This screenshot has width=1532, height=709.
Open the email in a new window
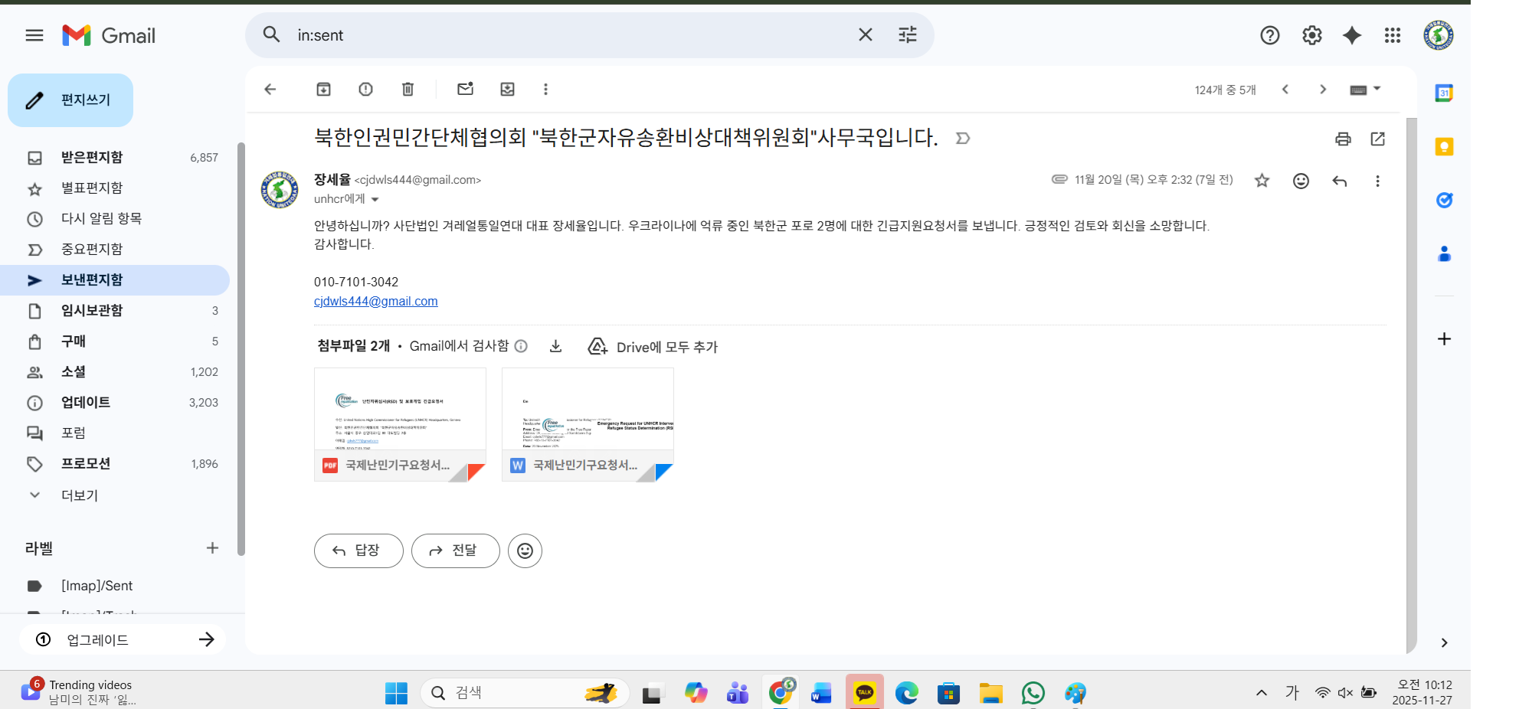[1377, 139]
